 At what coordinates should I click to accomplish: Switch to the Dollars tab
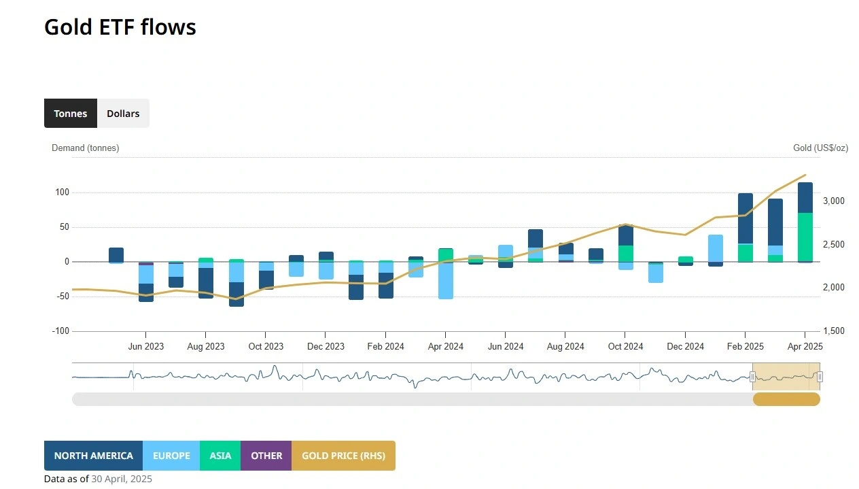[123, 114]
